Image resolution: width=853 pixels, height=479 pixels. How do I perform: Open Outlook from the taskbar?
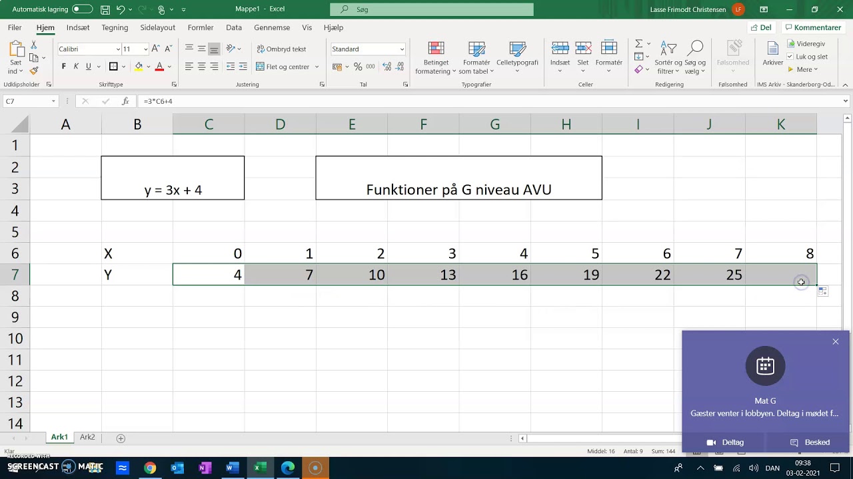177,468
